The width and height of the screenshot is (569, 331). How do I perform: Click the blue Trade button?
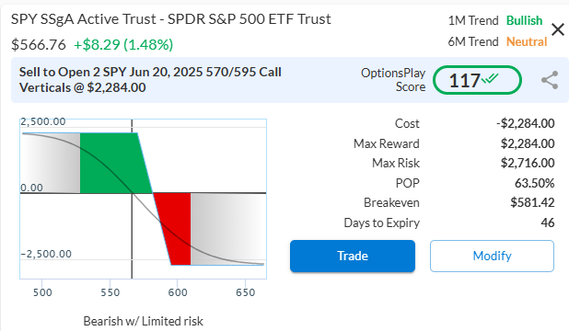[353, 256]
